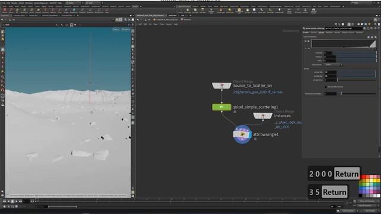The image size is (381, 214).
Task: Open the Persp viewport dropdown
Action: (x=116, y=29)
